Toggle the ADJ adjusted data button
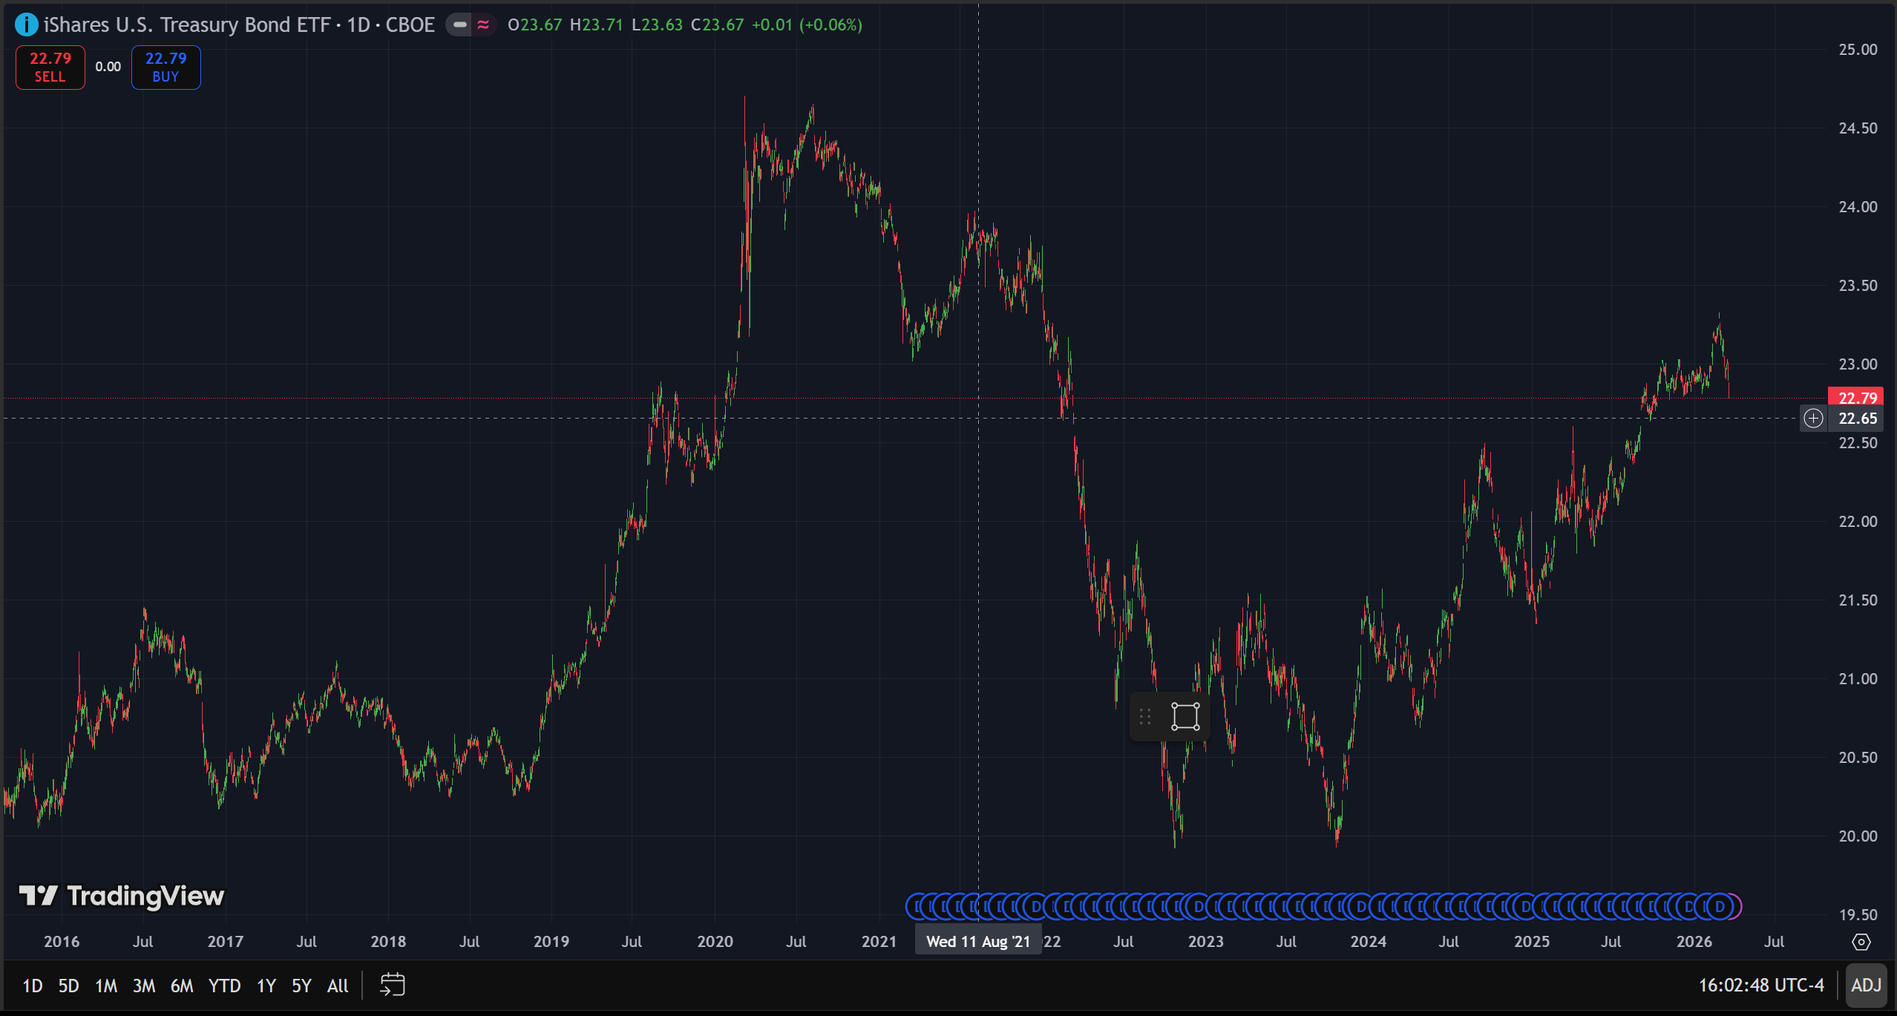The image size is (1897, 1016). click(x=1866, y=985)
